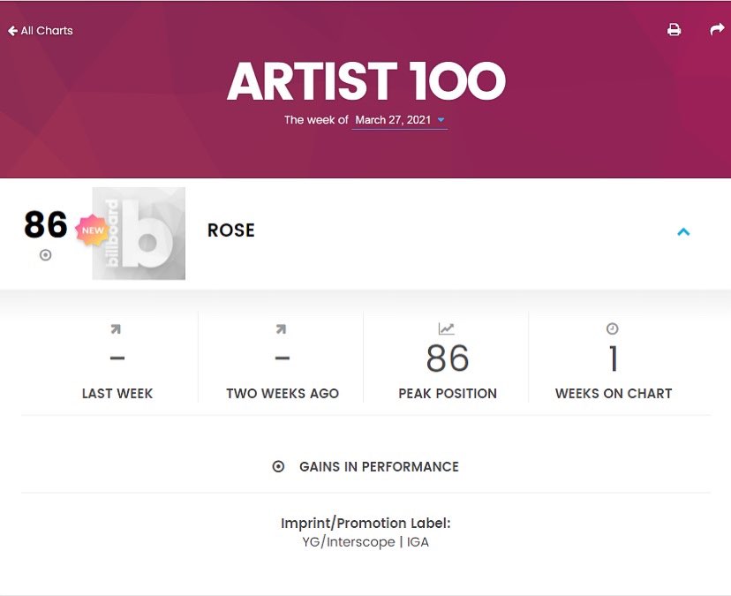Screen dimensions: 731x596
Task: Click the bullet icon under rank 86
Action: click(x=46, y=255)
